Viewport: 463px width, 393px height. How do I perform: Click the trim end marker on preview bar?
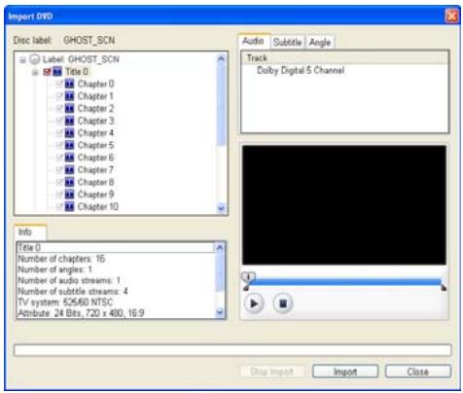(x=444, y=288)
